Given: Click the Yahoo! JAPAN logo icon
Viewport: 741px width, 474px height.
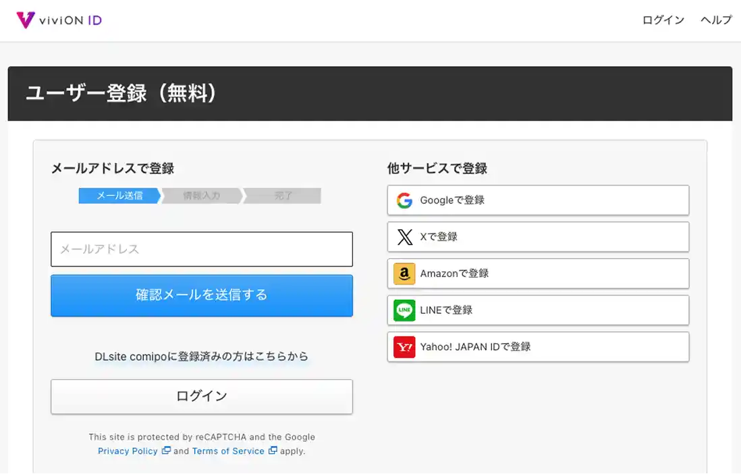Looking at the screenshot, I should tap(404, 347).
